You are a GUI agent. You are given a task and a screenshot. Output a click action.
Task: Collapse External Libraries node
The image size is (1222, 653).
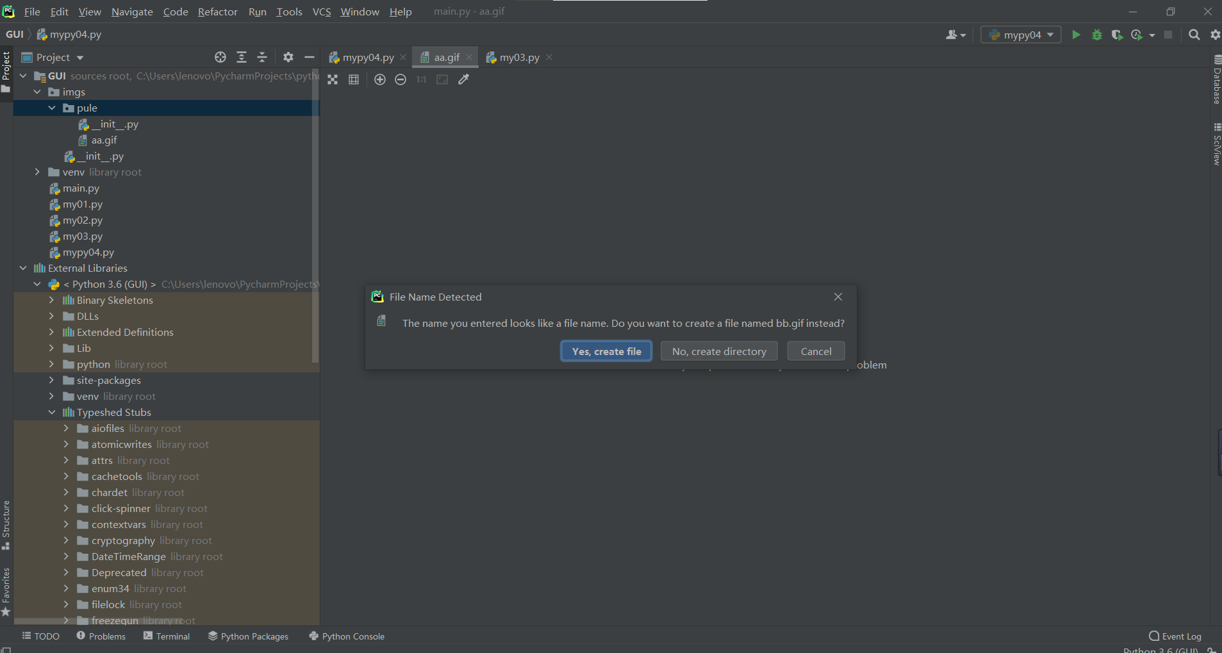point(24,268)
